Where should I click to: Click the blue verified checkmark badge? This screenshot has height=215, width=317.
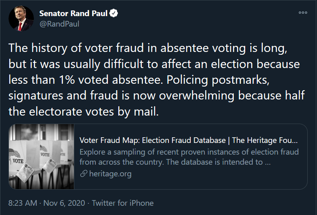(x=113, y=13)
